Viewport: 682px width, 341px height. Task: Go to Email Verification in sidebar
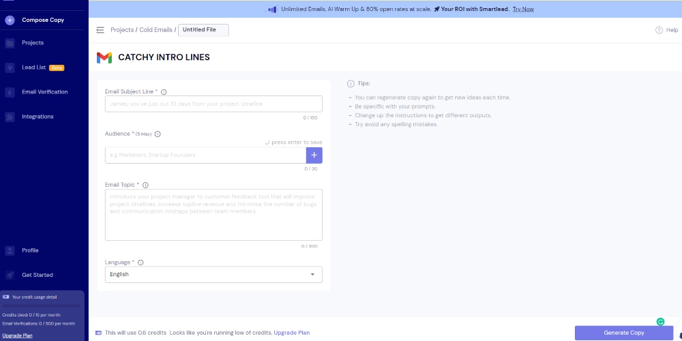pyautogui.click(x=44, y=92)
